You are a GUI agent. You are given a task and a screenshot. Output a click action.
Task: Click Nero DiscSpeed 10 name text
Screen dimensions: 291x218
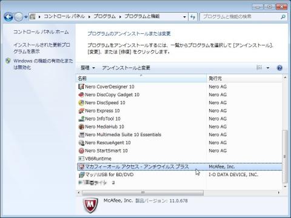(105, 103)
